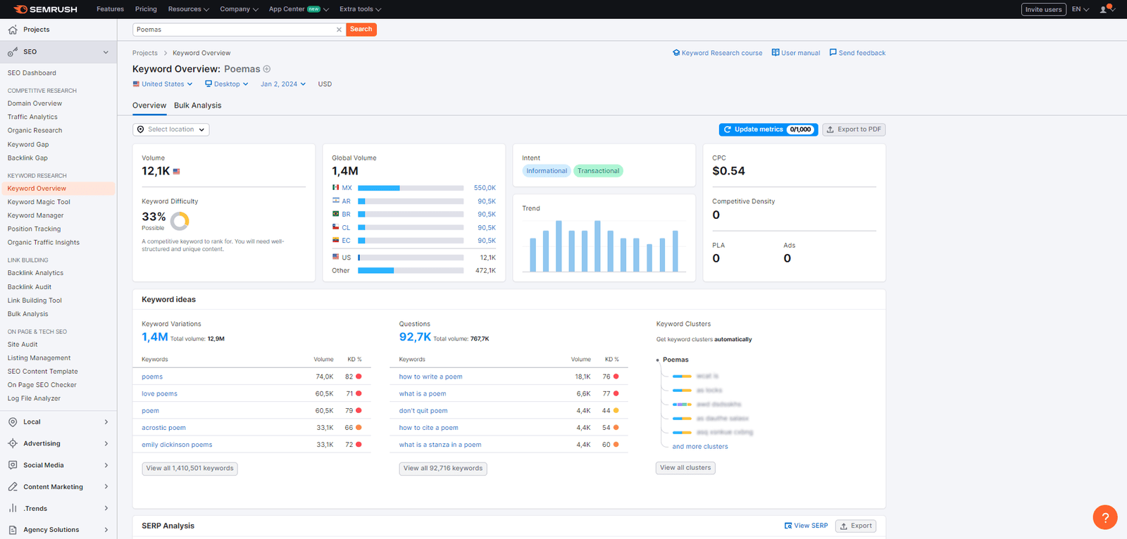Click the User manual book icon
Screen dimensions: 1127x539
tap(776, 53)
